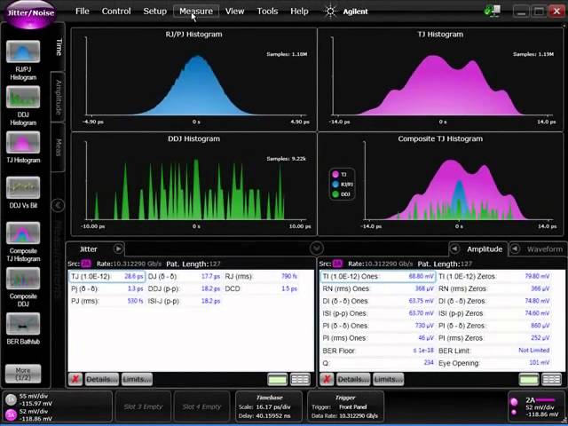Show the Composite TJ Histogram icon
The height and width of the screenshot is (426, 568).
click(x=23, y=233)
